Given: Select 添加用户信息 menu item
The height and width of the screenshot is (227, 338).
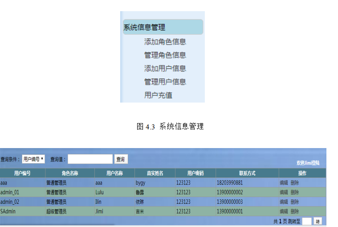Looking at the screenshot, I should point(165,68).
